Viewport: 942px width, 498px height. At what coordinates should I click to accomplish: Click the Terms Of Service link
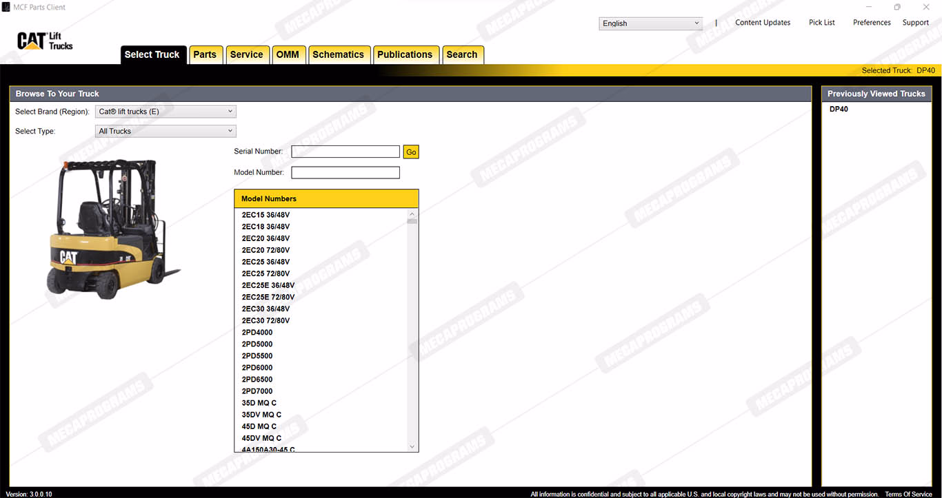(908, 494)
